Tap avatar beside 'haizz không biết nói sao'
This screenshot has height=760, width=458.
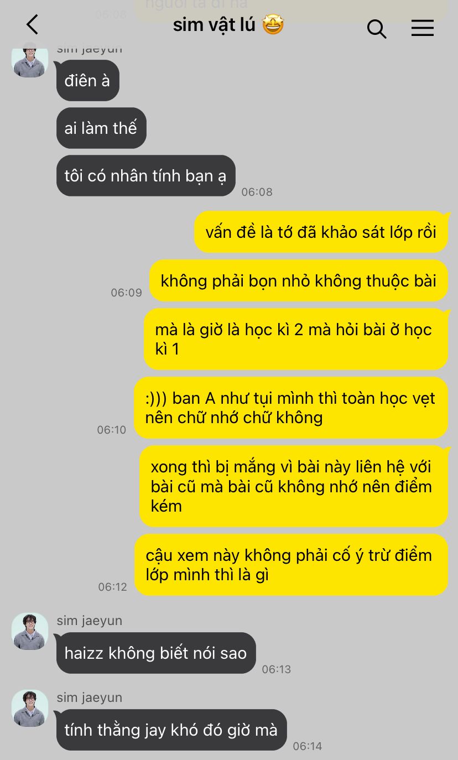30,631
